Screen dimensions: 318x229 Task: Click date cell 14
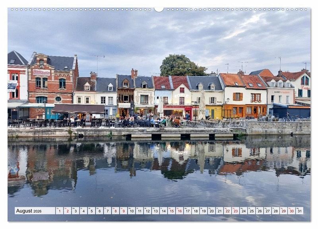tap(164, 211)
